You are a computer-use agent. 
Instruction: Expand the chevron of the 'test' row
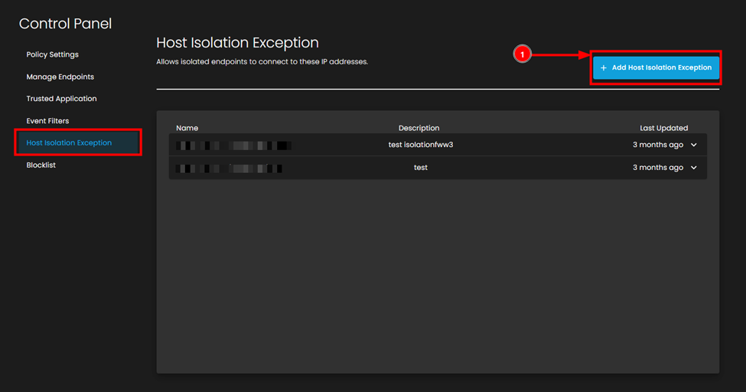click(694, 168)
